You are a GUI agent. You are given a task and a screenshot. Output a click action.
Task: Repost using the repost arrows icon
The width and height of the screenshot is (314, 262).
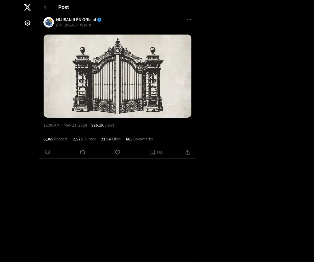click(82, 152)
